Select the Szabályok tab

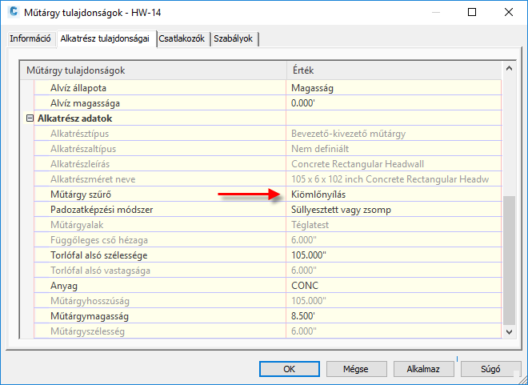[x=234, y=38]
